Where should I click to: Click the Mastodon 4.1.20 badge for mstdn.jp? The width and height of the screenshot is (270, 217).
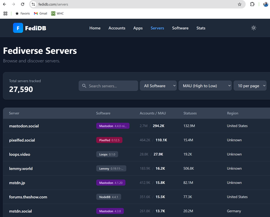click(x=111, y=183)
